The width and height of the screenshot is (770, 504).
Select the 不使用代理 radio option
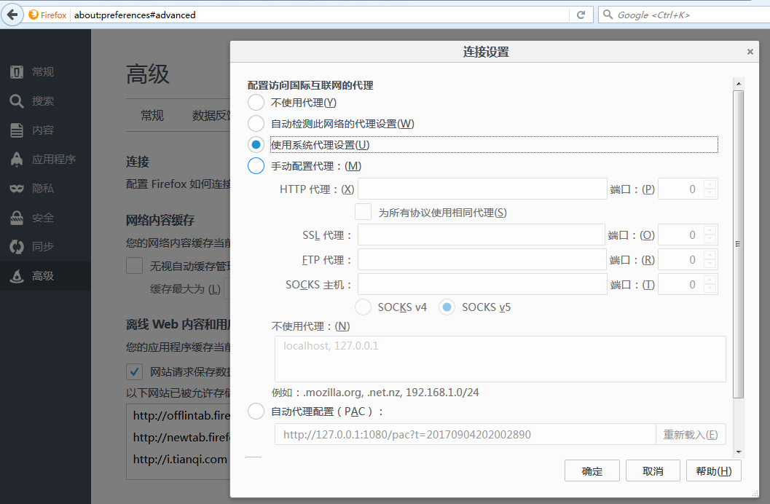click(x=256, y=102)
